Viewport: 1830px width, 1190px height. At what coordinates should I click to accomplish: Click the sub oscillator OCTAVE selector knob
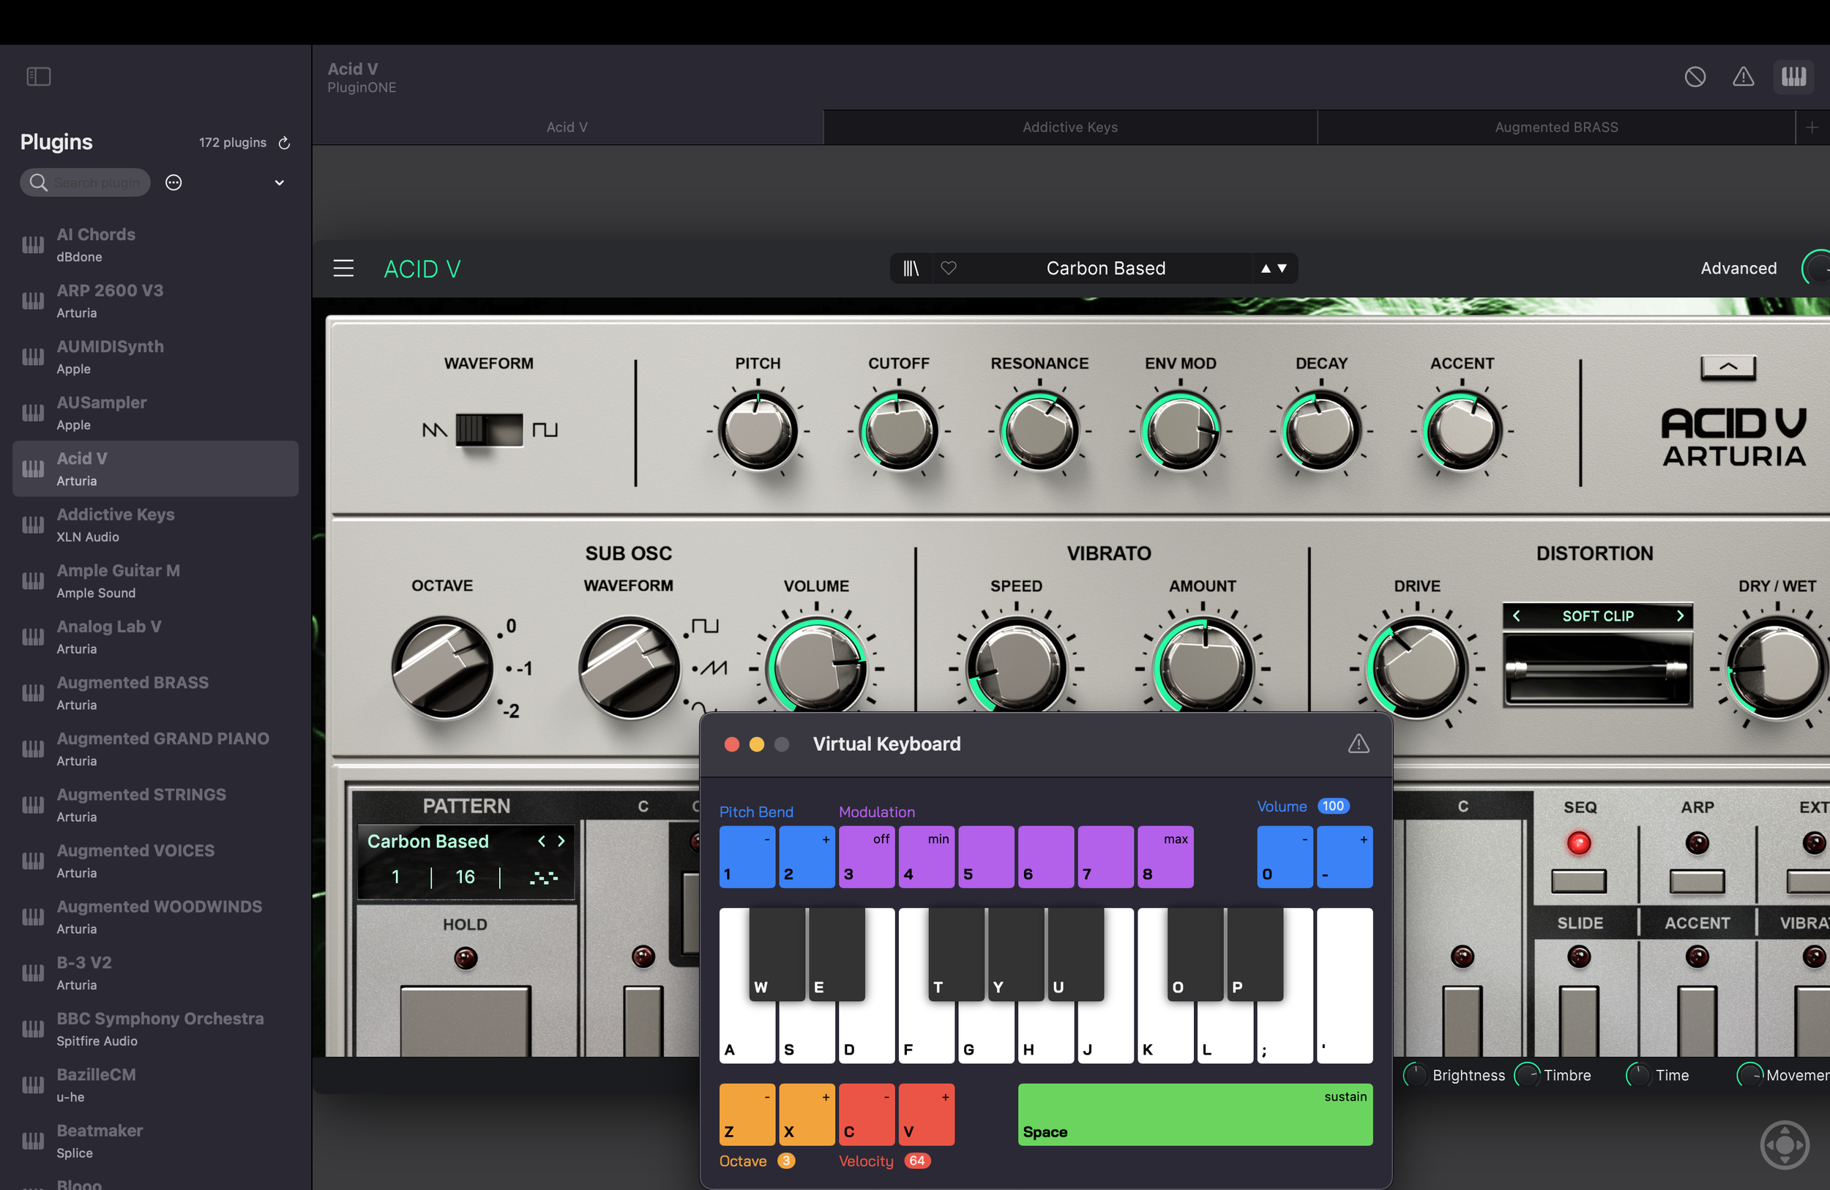coord(443,668)
